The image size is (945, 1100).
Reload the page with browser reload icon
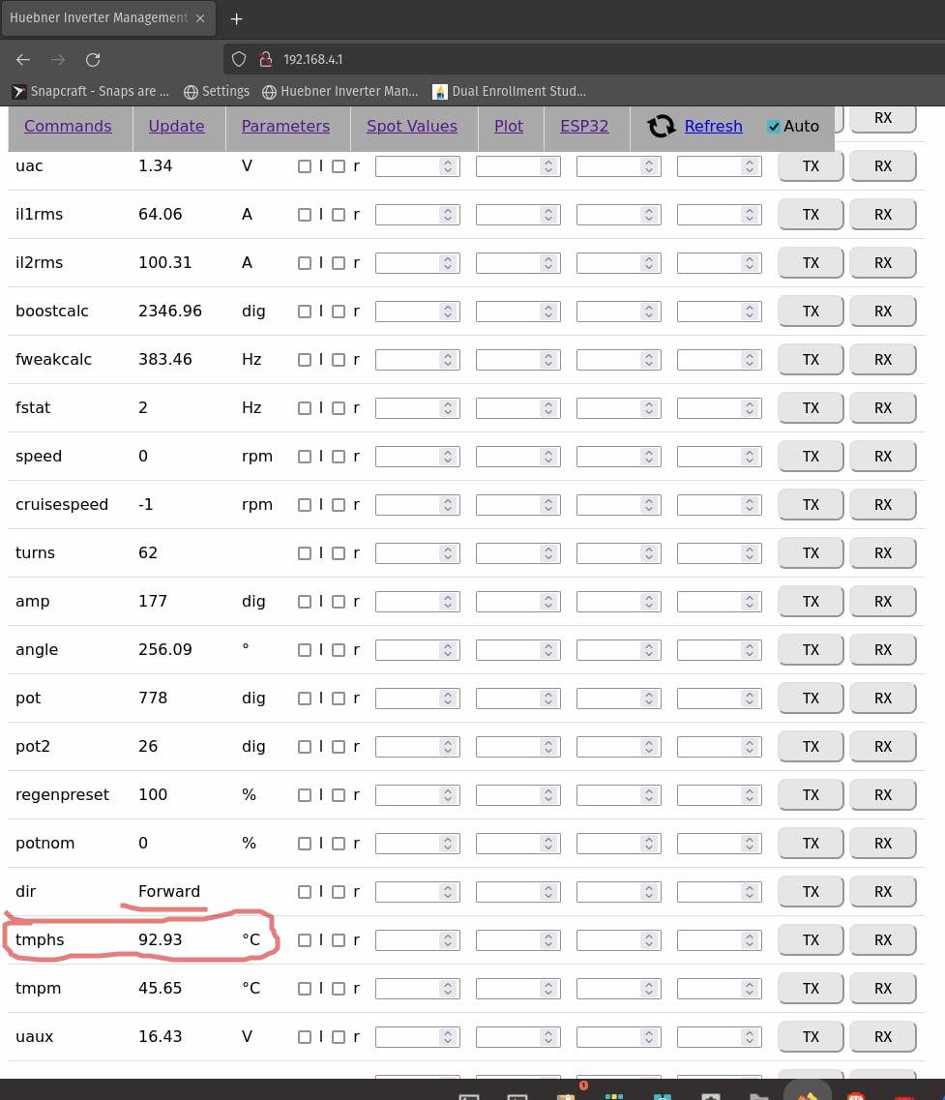point(93,59)
